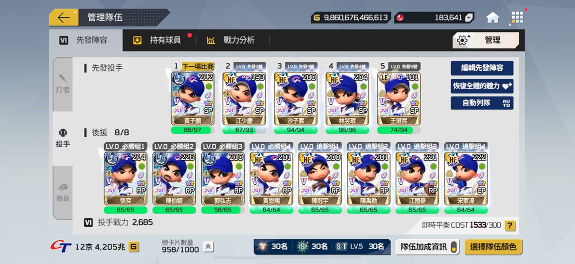Toggle the 隊伍加成資訊 switch
The image size is (575, 264).
pyautogui.click(x=454, y=247)
